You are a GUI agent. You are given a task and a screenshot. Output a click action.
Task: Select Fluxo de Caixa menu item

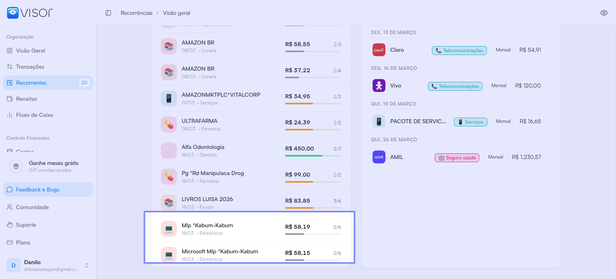(x=34, y=115)
